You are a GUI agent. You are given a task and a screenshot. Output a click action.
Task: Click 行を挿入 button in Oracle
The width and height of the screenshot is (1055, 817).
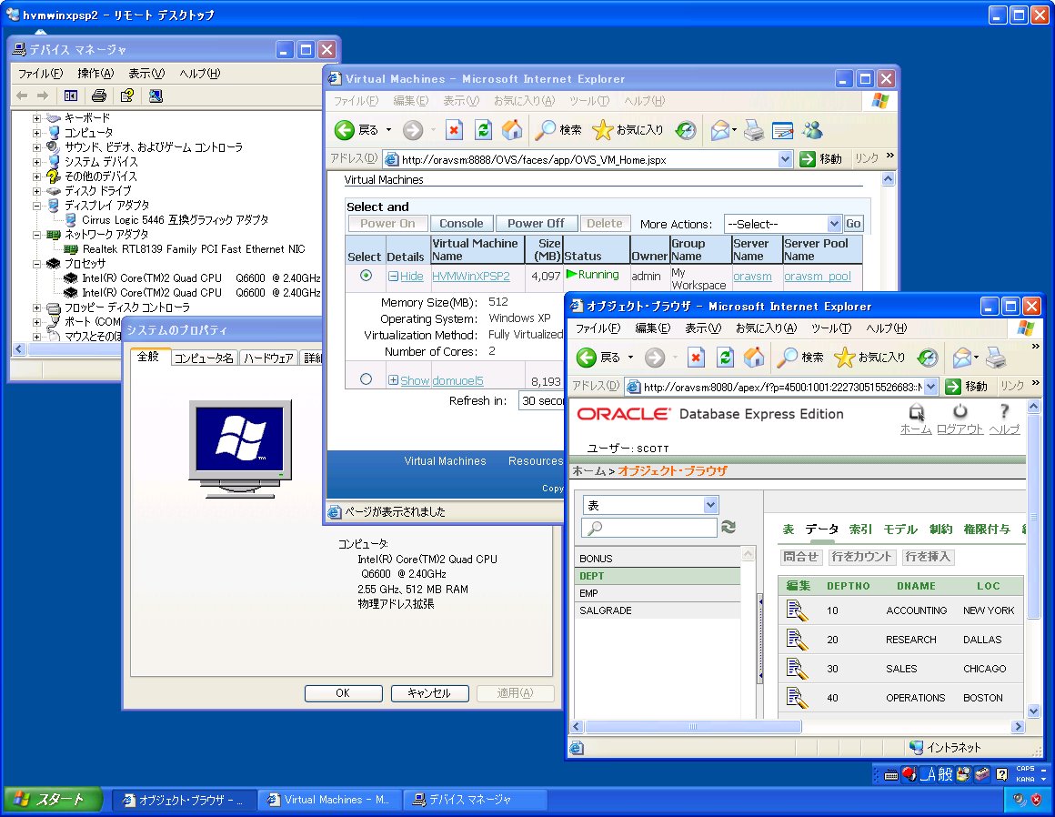coord(927,557)
